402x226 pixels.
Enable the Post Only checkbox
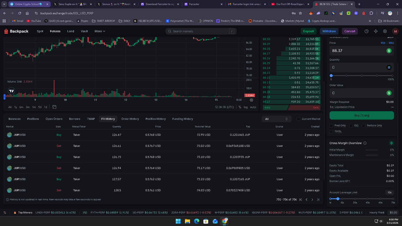(x=331, y=126)
